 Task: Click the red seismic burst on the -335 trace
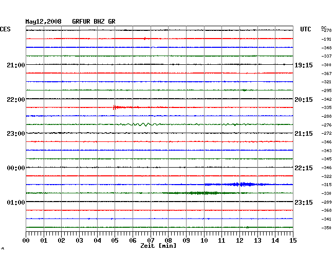tap(126, 107)
